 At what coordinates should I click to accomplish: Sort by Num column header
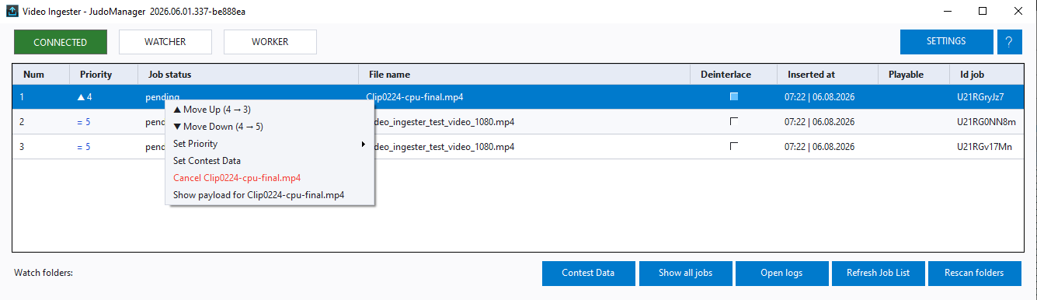(x=41, y=75)
